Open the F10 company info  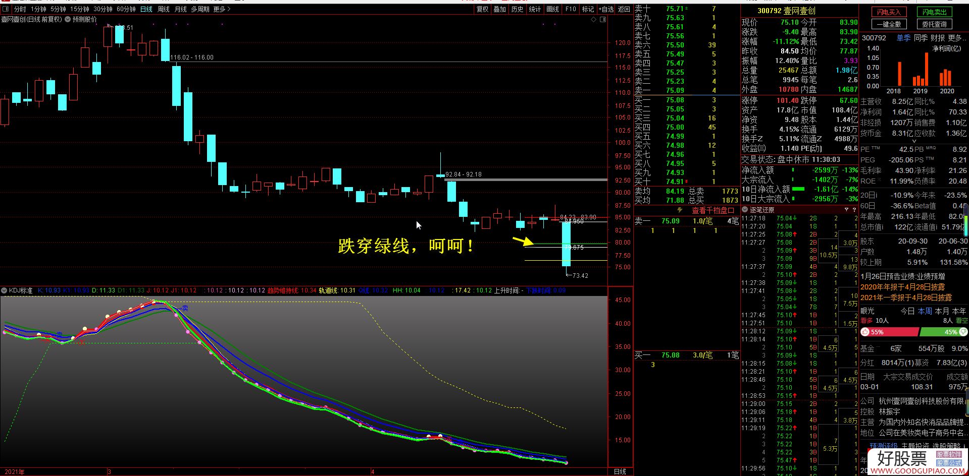click(571, 9)
